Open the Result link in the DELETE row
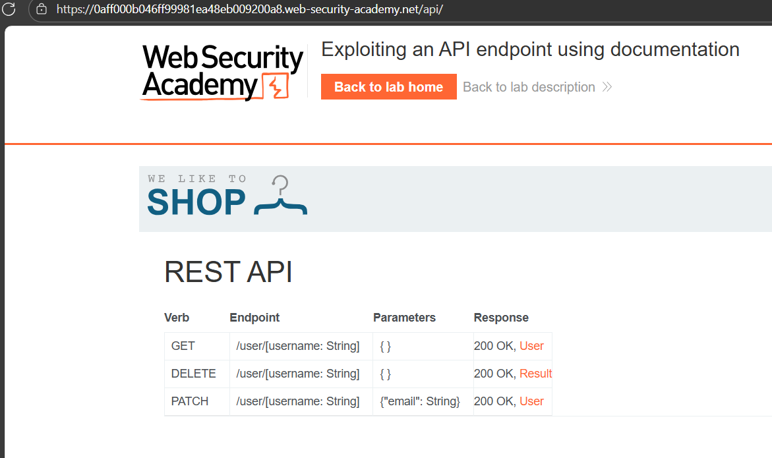772x458 pixels. point(535,373)
